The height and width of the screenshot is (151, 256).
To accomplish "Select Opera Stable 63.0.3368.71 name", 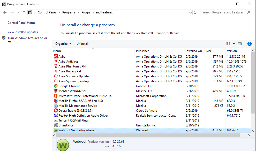I will coord(76,110).
